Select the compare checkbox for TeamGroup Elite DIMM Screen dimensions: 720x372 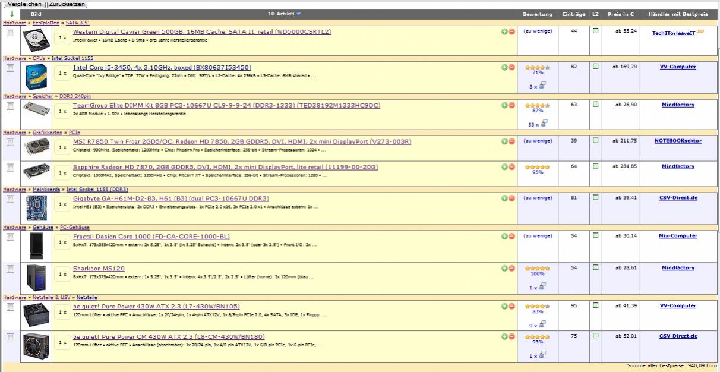(10, 106)
